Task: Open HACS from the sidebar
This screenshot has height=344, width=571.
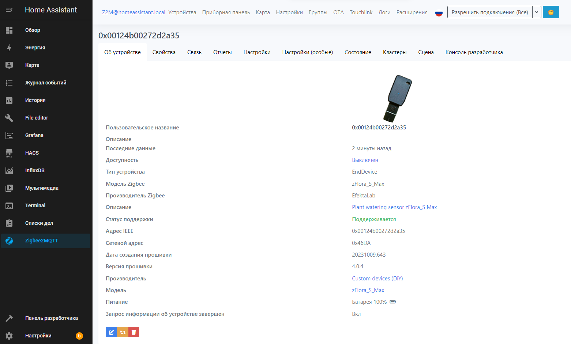Action: pyautogui.click(x=32, y=153)
